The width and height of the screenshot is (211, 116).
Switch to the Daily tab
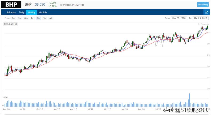click(x=22, y=12)
